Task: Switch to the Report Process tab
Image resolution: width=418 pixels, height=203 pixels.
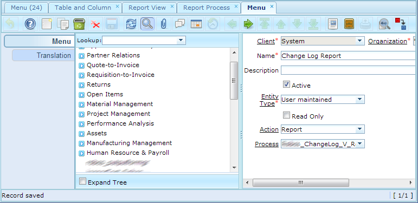Action: coord(207,8)
